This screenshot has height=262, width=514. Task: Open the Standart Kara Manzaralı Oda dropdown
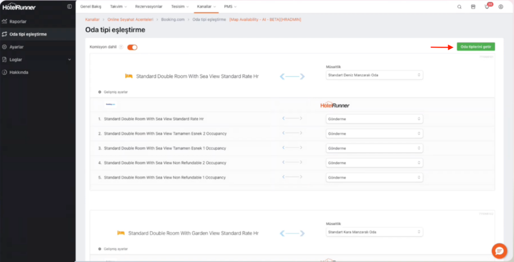pyautogui.click(x=374, y=232)
